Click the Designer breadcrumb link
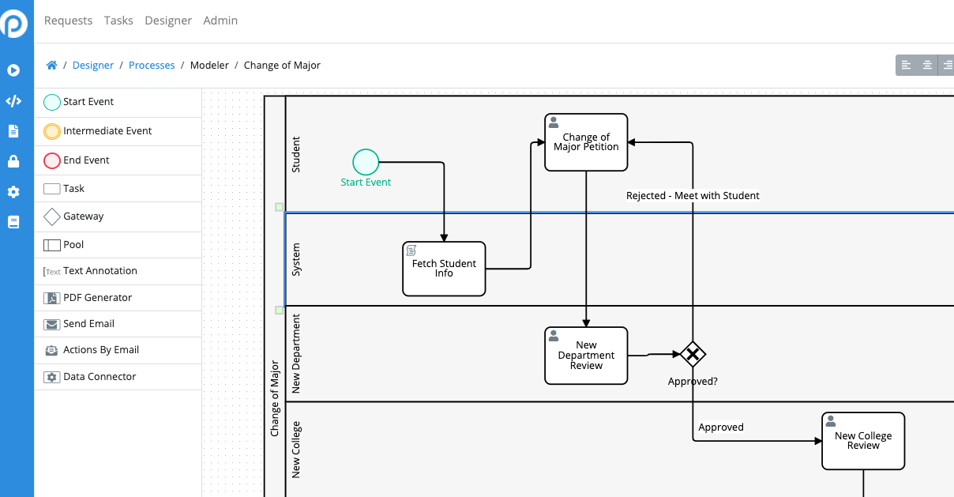The height and width of the screenshot is (497, 954). coord(93,66)
